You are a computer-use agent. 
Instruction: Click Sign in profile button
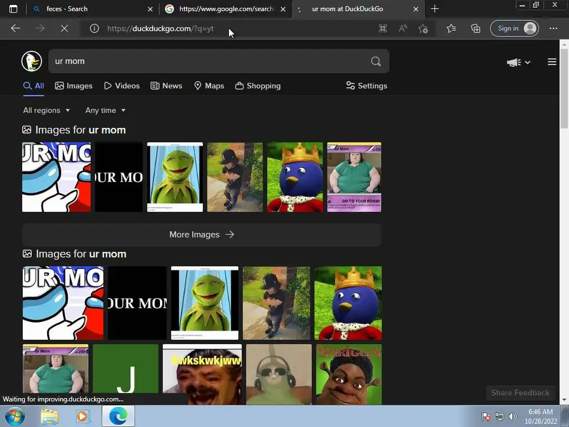514,28
